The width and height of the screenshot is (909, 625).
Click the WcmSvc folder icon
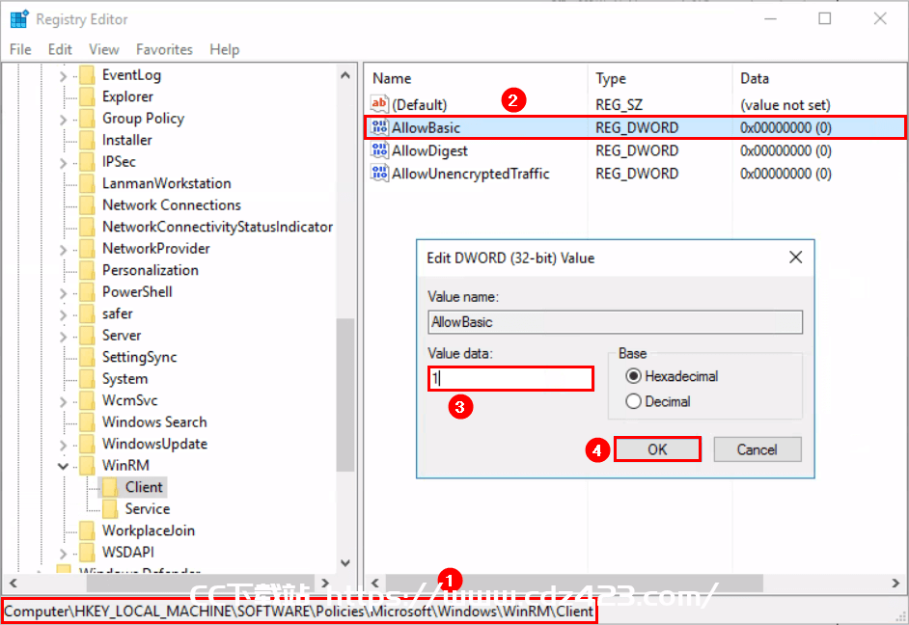87,401
